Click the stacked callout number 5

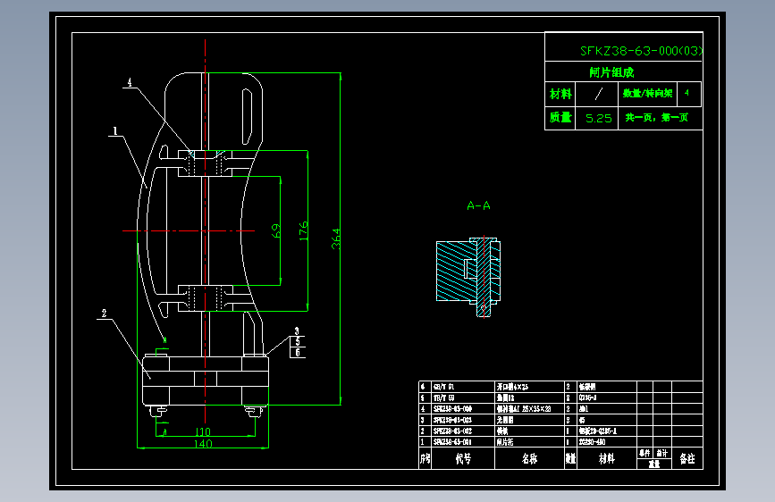298,341
